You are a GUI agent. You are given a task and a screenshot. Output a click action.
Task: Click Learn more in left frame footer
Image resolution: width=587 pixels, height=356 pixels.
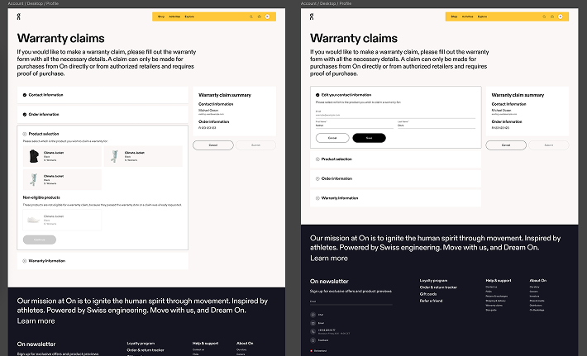pos(36,320)
